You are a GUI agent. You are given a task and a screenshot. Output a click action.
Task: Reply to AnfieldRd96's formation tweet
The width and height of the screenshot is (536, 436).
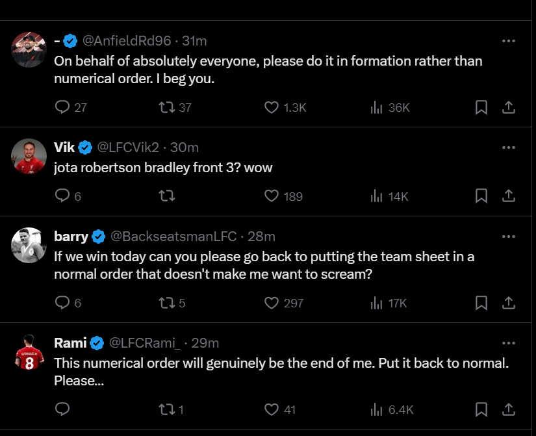click(63, 107)
